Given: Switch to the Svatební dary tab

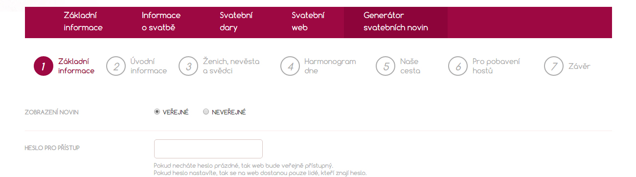Looking at the screenshot, I should coord(236,22).
